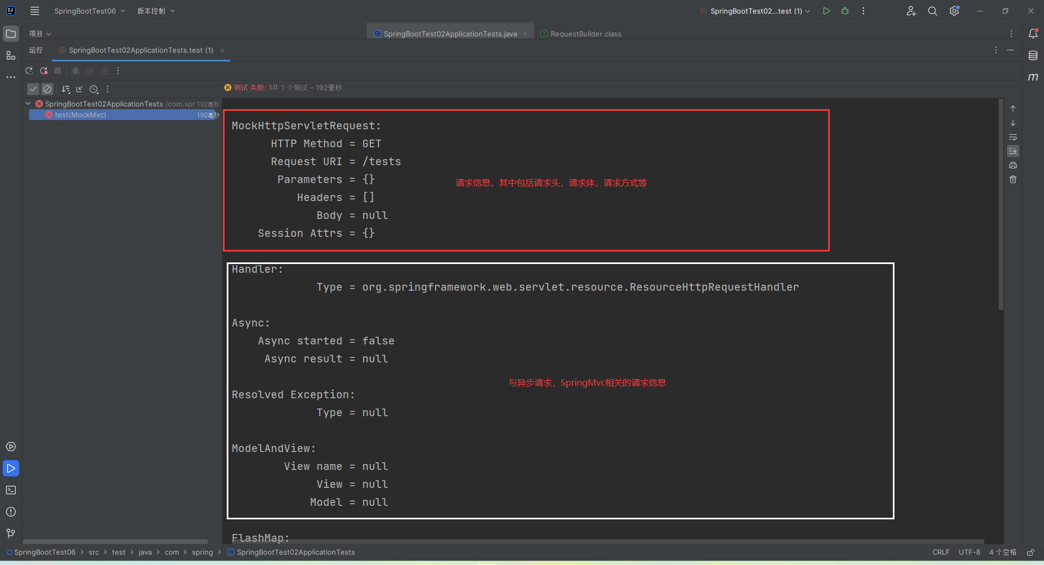Change file encoding UTF-8 in status bar

pos(969,552)
